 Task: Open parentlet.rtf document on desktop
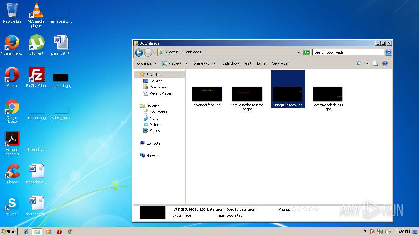point(61,45)
